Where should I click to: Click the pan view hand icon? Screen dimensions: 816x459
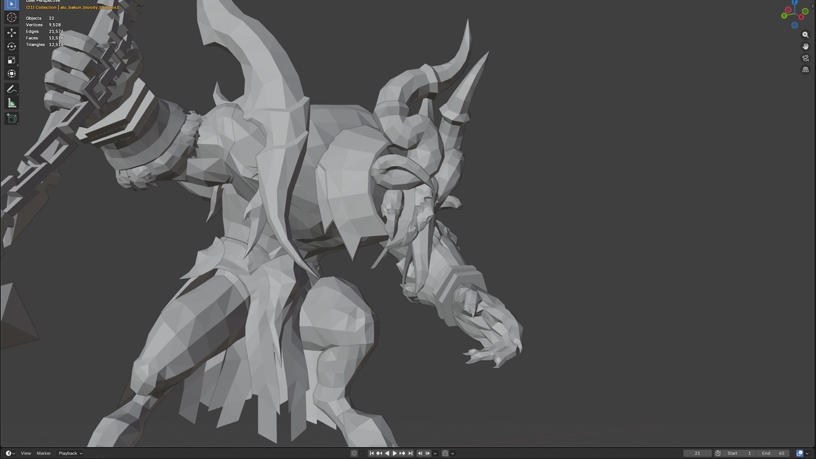pos(805,47)
